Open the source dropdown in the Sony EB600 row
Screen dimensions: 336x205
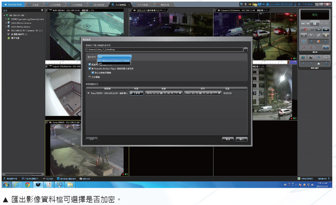[136, 93]
